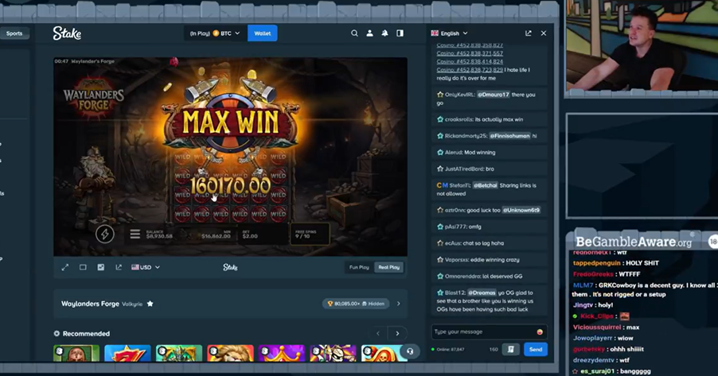Open the Sports tab in sidebar

pos(14,33)
